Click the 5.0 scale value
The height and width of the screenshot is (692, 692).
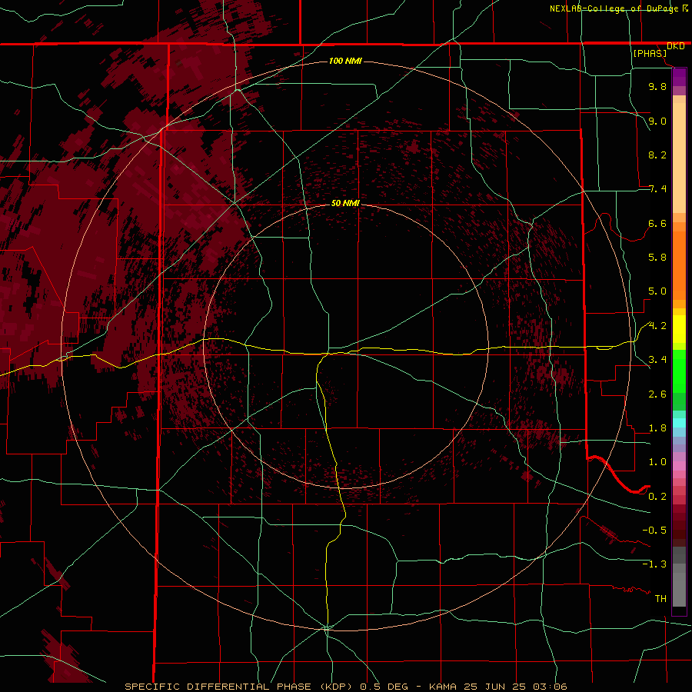(657, 291)
